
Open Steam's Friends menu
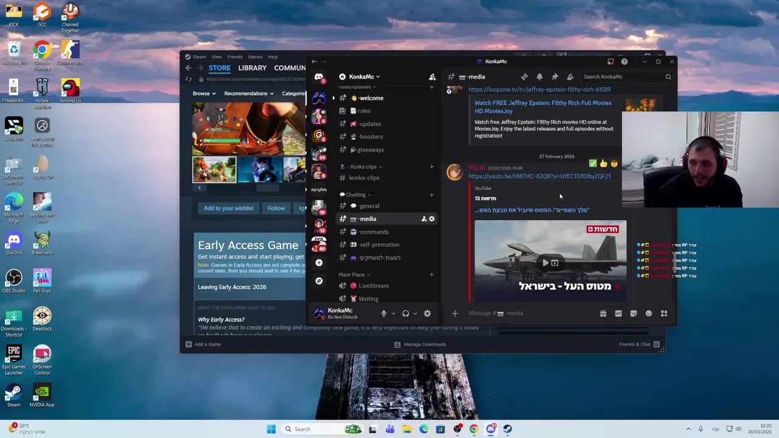point(235,57)
